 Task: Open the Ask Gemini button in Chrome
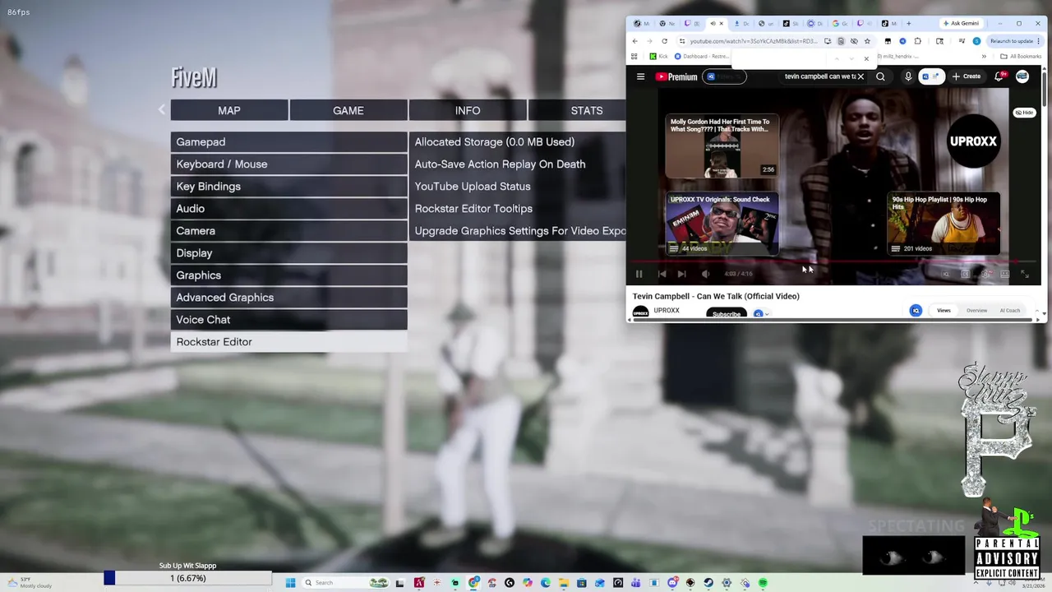(x=961, y=24)
